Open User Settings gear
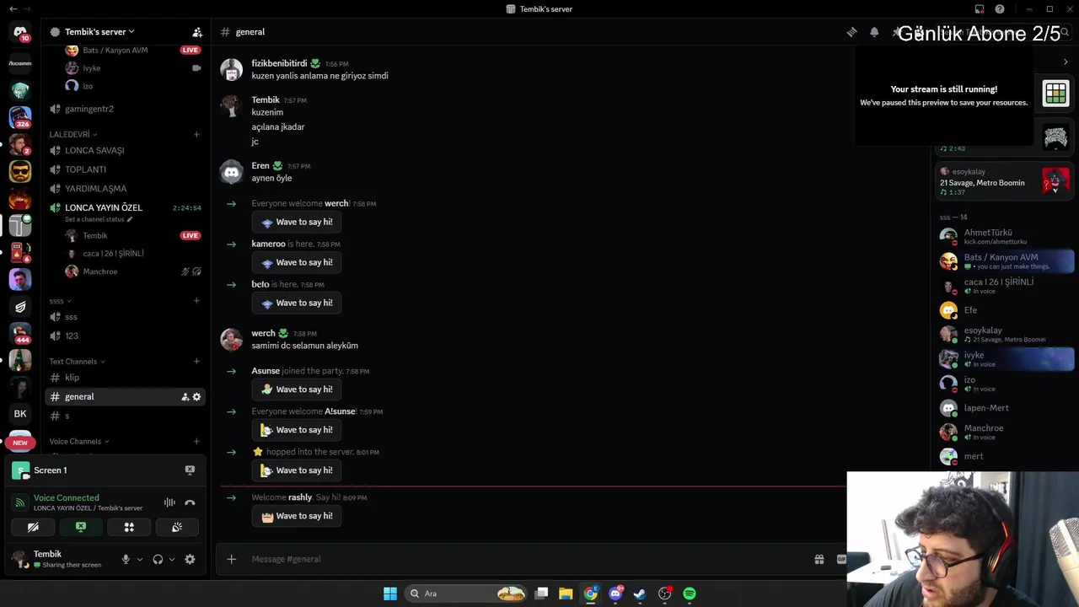1079x607 pixels. click(190, 559)
